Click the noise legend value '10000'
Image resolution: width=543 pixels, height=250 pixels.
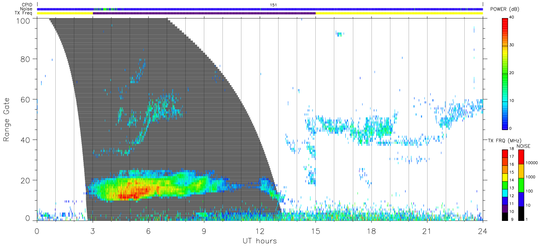coord(532,163)
